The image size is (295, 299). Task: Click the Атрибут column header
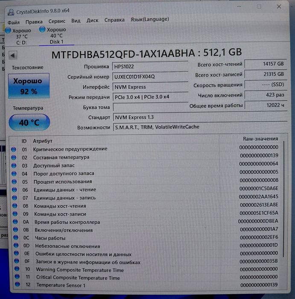pos(43,141)
